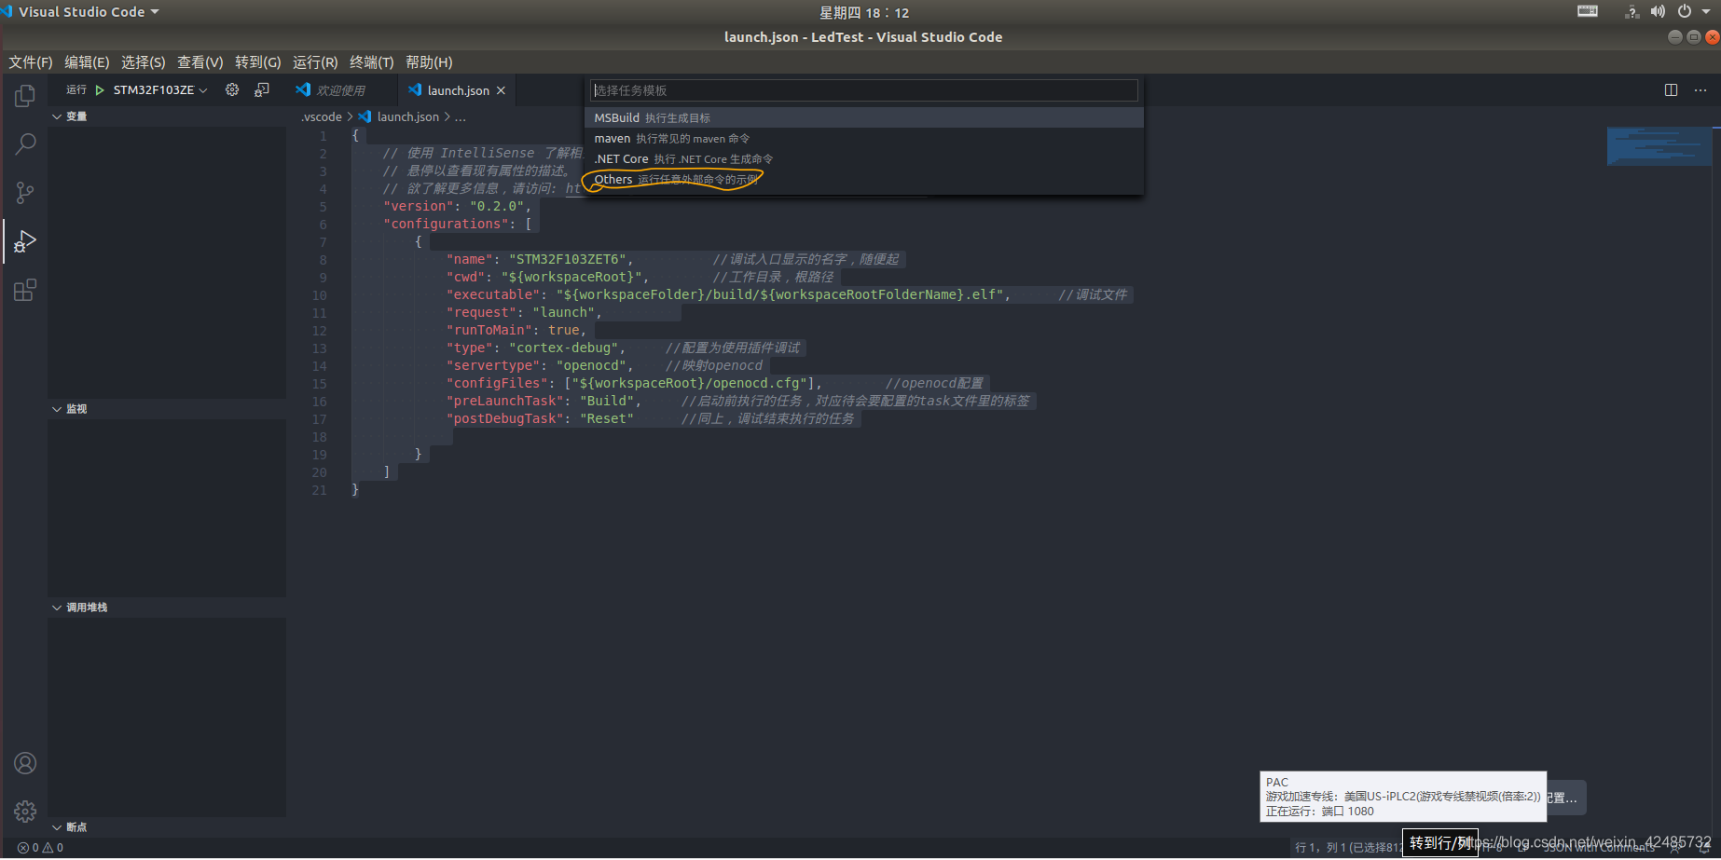Choose the Others task template
Viewport: 1721px width, 860px height.
(x=864, y=180)
